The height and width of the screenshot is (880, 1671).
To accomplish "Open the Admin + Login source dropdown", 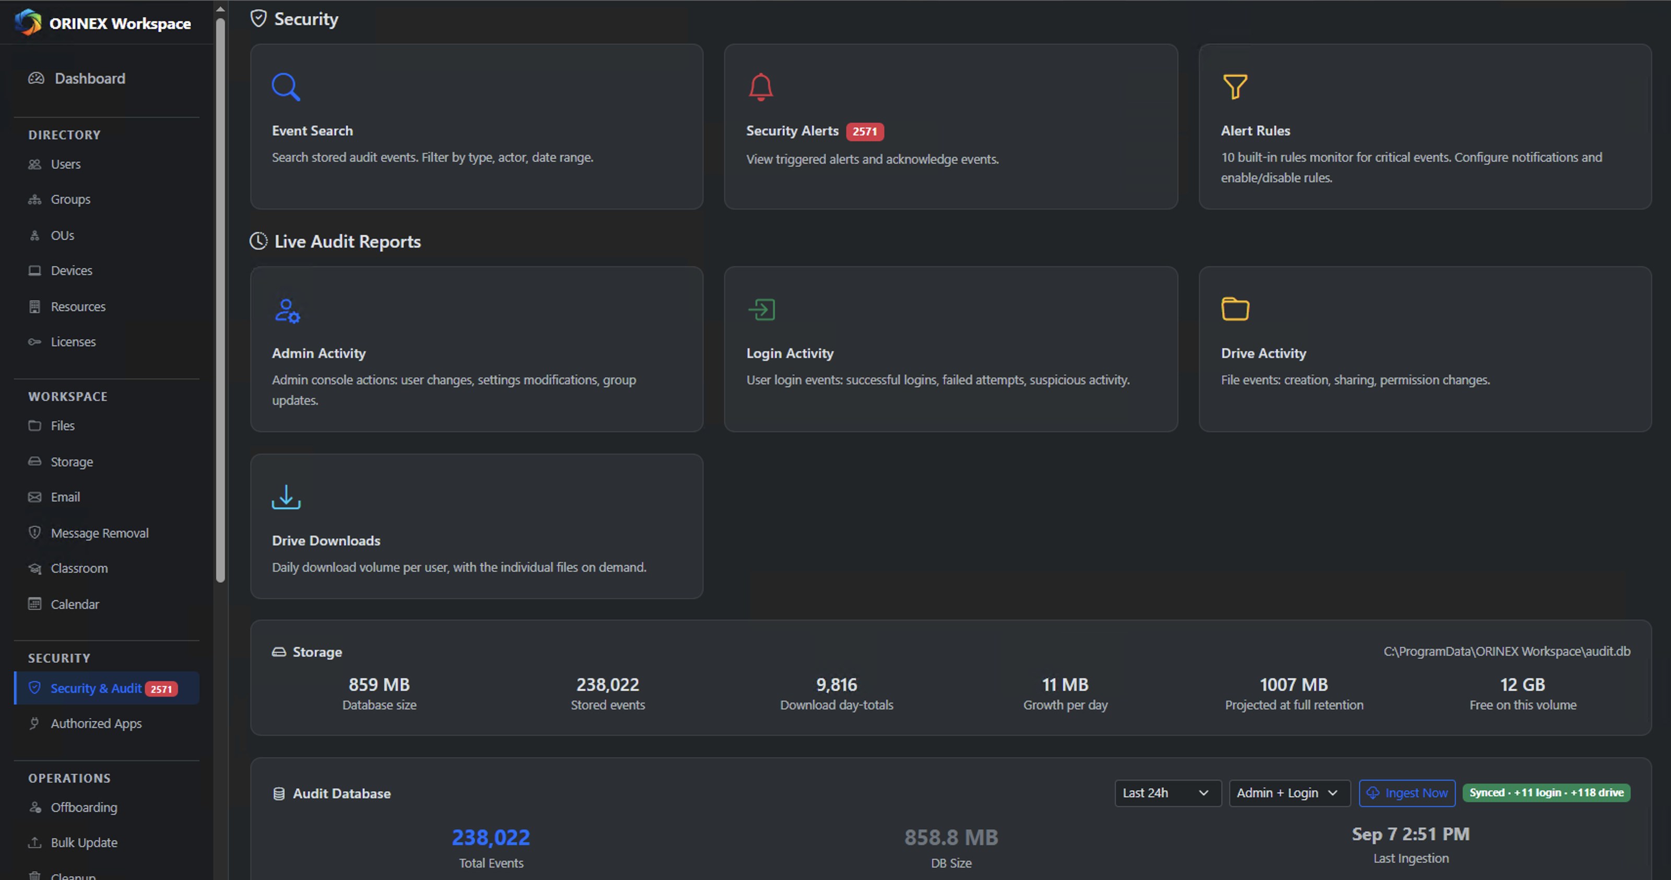I will pos(1289,792).
